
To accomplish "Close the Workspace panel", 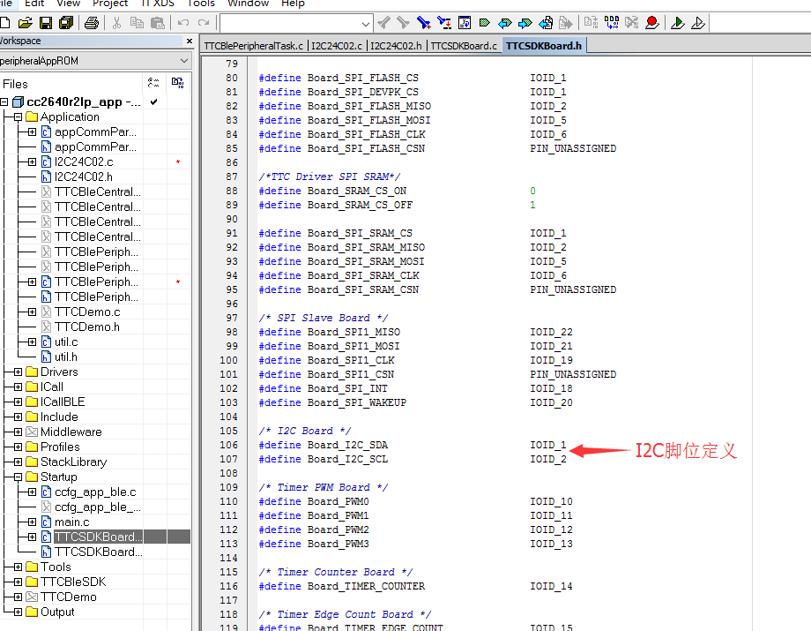I will [x=190, y=41].
